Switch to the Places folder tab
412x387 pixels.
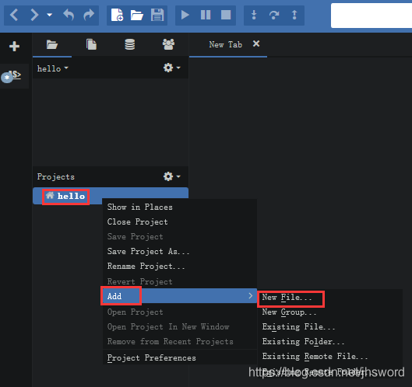click(x=52, y=44)
